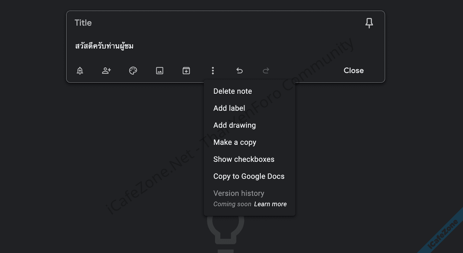The width and height of the screenshot is (463, 253).
Task: Collapse the three-dot More menu
Action: pos(213,71)
